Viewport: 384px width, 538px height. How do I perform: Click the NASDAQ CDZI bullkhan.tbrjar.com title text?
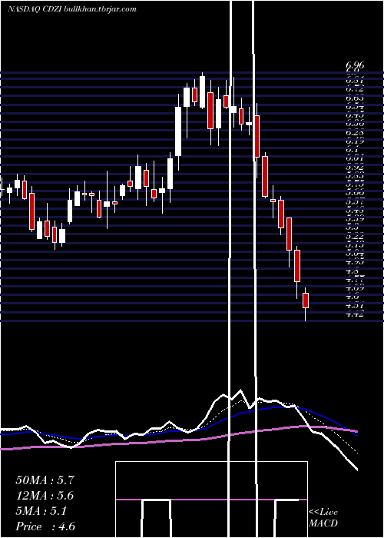pos(72,9)
